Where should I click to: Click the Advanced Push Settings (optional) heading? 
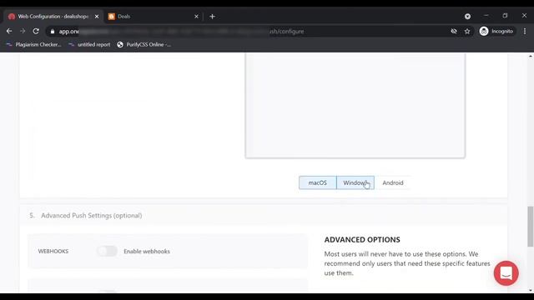tap(91, 216)
